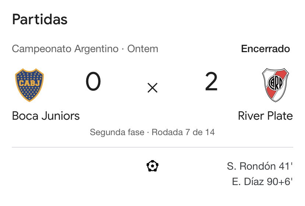The height and width of the screenshot is (206, 305).
Task: Click the Encerrado match status
Action: 265,49
